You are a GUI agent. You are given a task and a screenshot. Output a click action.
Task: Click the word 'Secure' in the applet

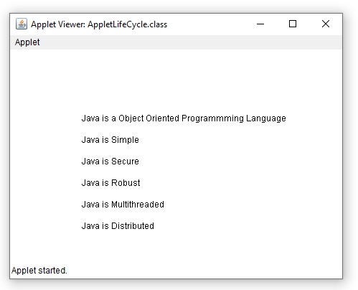125,162
